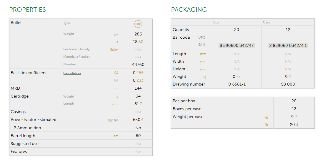Viewport: 323px width, 162px height.
Task: Click the PACKAGING section heading
Action: coord(189,10)
